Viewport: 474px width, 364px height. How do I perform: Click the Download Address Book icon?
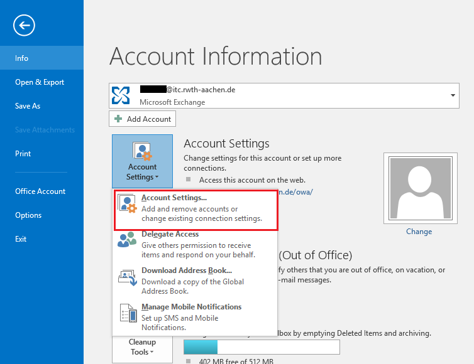click(x=127, y=277)
